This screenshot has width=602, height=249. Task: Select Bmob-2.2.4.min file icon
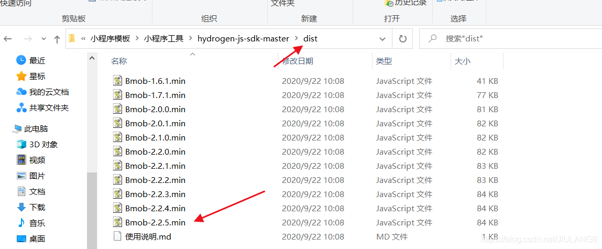point(117,208)
